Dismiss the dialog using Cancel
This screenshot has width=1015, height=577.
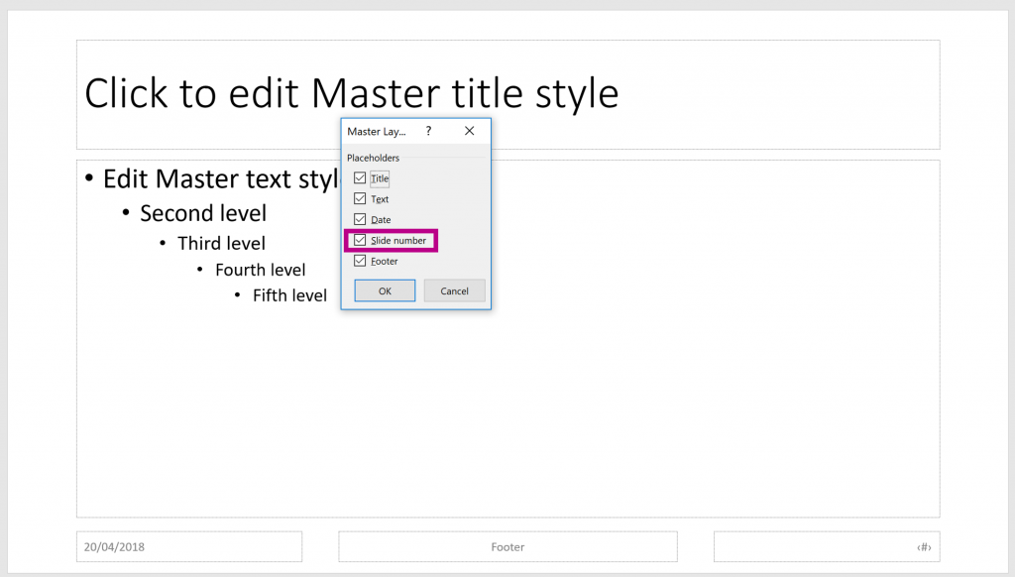[454, 290]
